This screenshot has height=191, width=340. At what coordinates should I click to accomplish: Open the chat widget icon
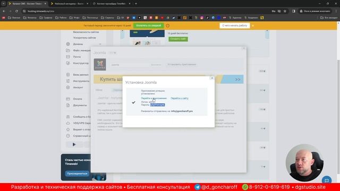click(327, 180)
